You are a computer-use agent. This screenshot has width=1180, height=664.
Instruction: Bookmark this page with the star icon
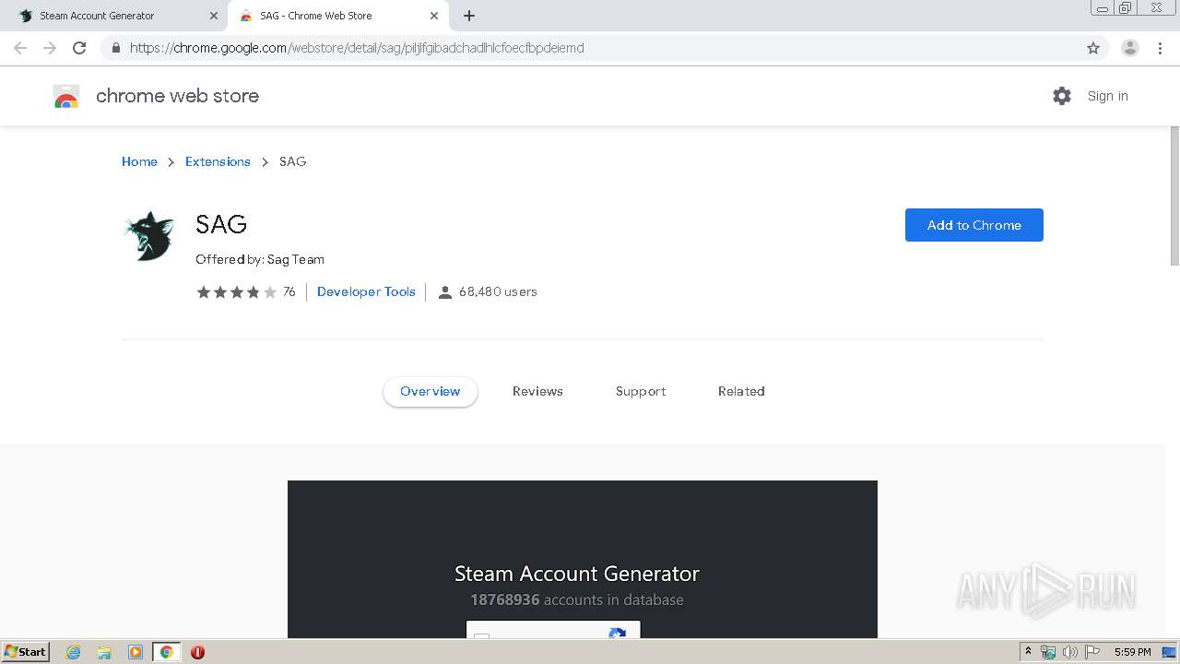1093,48
